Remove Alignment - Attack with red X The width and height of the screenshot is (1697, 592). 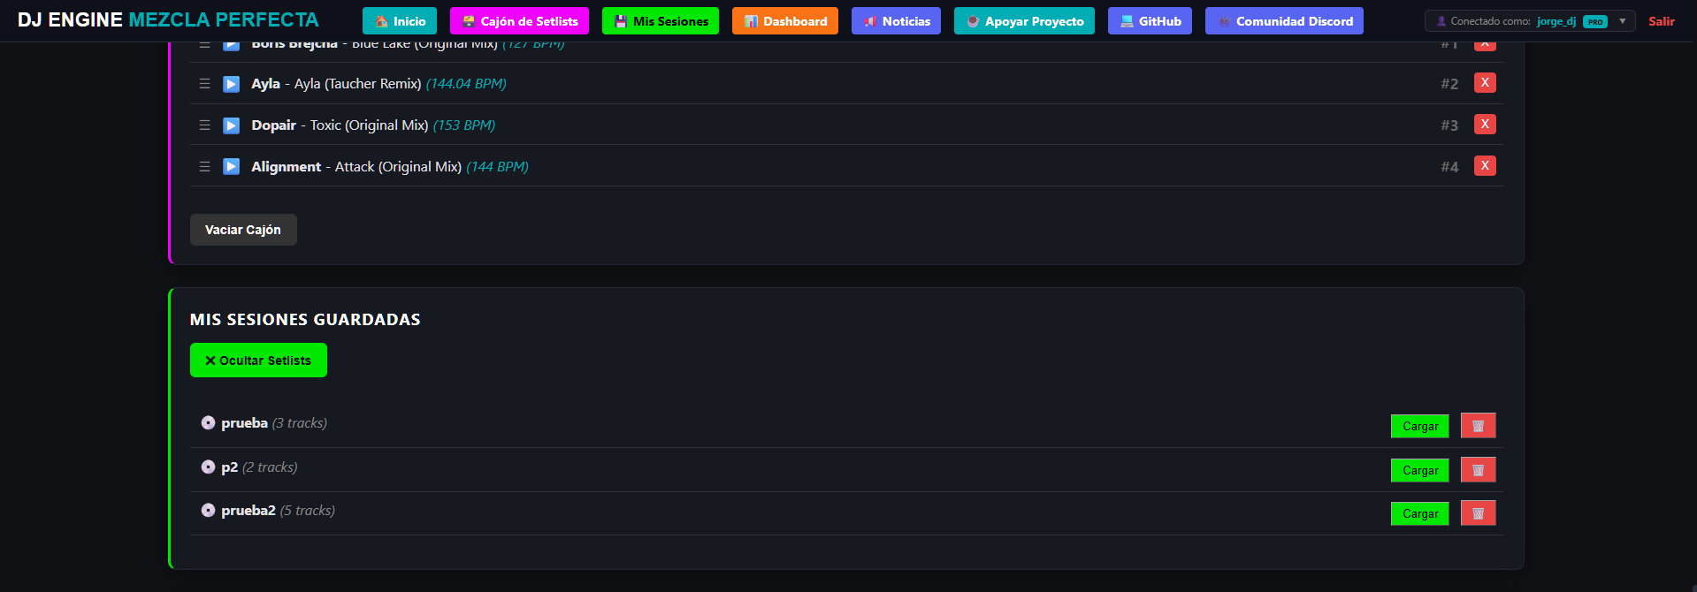pos(1485,165)
